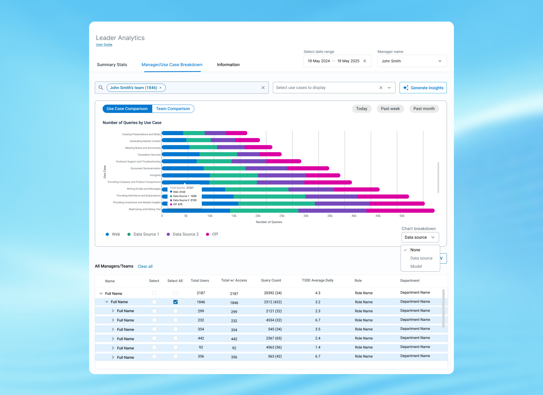
Task: Tick the Select checkbox for the 299 users row
Action: point(154,311)
